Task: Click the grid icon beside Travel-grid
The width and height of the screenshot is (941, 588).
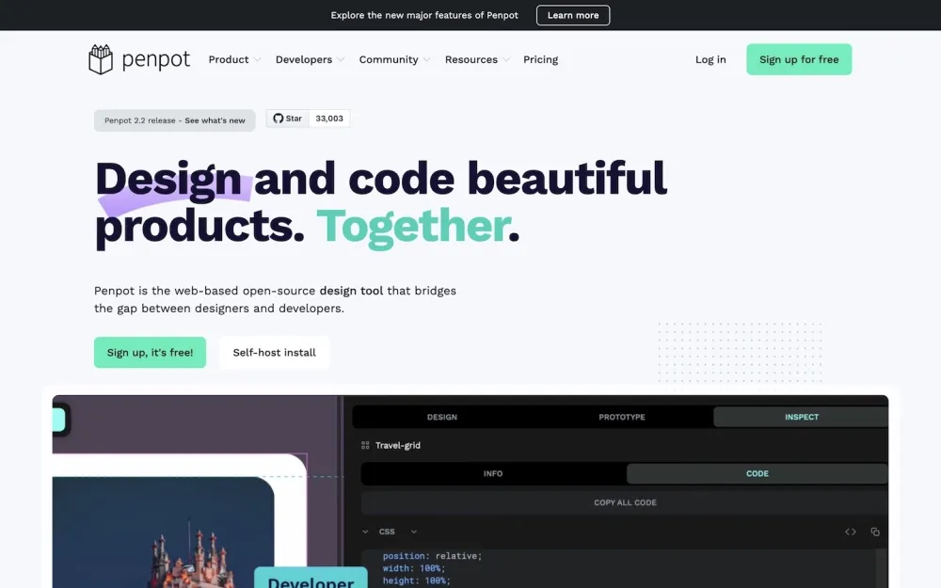Action: tap(365, 444)
